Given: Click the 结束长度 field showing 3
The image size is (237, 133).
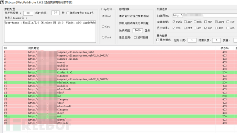Looking at the screenshot, I should pyautogui.click(x=216, y=40).
